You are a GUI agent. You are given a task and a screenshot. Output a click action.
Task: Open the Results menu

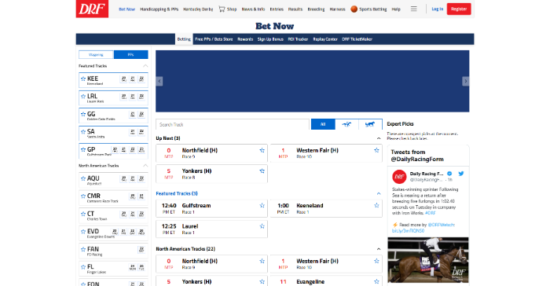(x=295, y=9)
